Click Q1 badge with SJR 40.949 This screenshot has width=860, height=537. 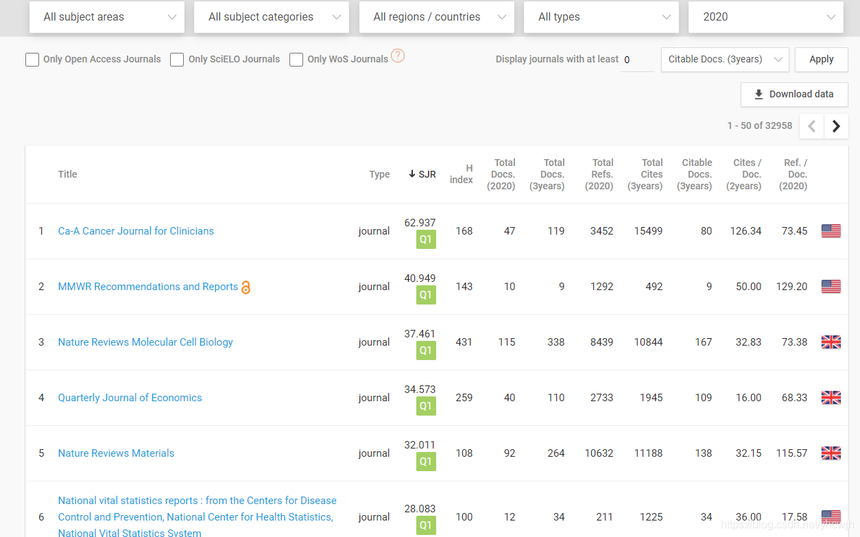(426, 295)
